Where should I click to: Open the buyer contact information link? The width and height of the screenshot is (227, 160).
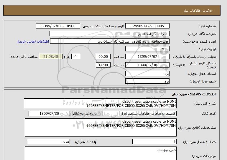(33, 41)
